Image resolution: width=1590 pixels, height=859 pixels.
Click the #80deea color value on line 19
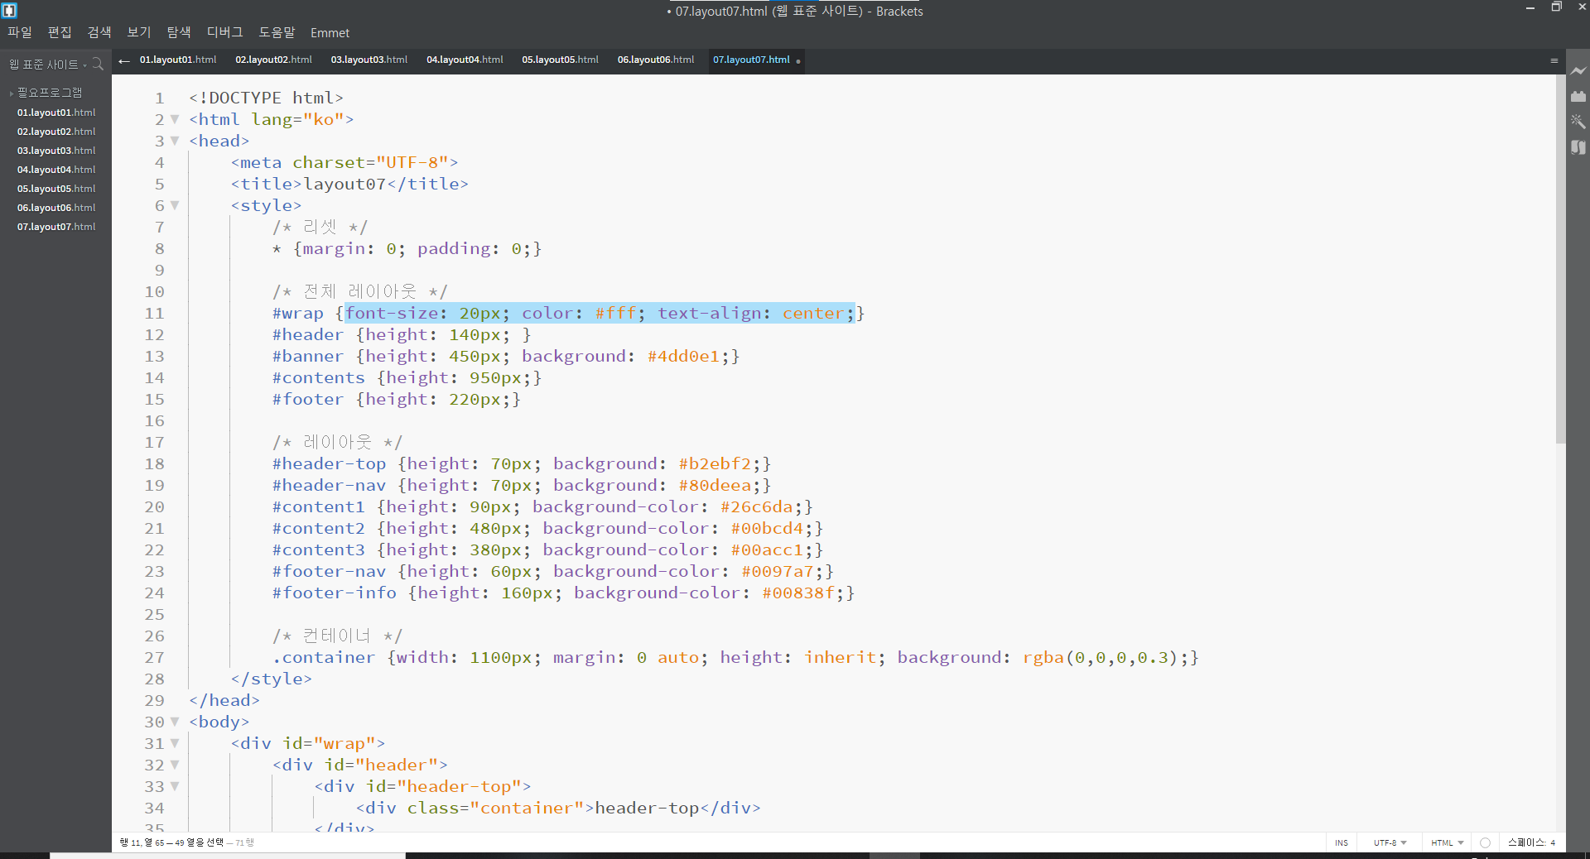715,486
